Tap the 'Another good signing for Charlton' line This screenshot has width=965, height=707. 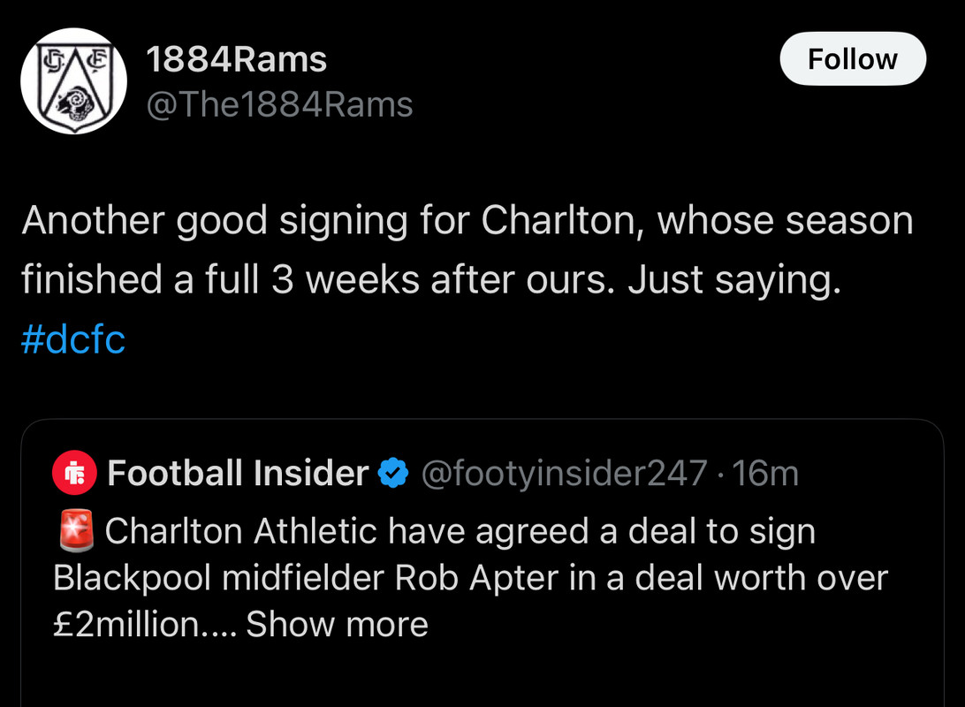click(467, 220)
